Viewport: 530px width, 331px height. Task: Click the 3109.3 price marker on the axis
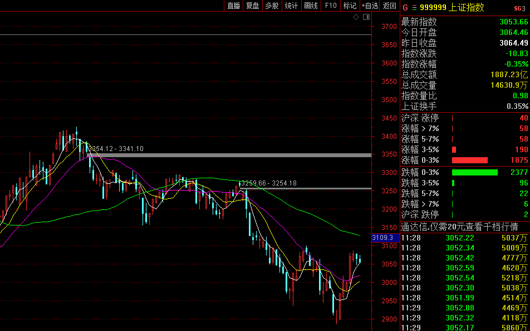pyautogui.click(x=382, y=238)
